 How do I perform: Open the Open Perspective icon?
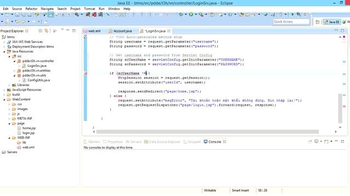click(x=317, y=22)
